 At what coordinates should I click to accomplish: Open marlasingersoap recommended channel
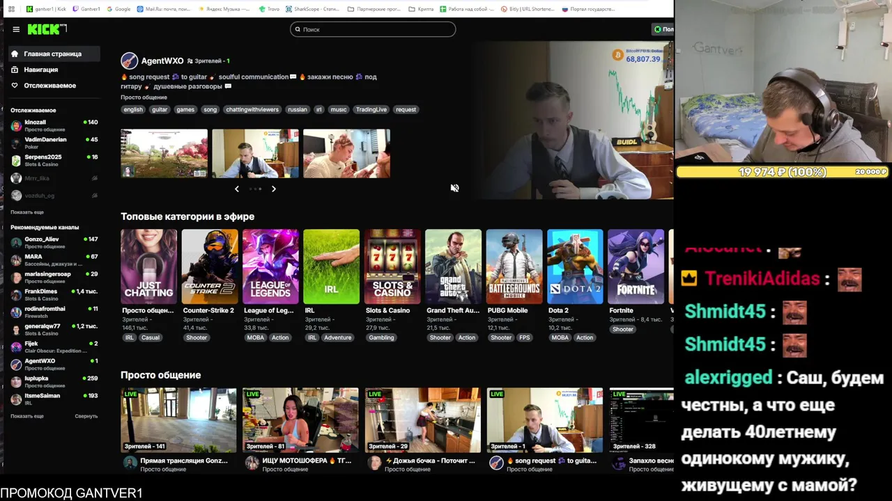[54, 277]
